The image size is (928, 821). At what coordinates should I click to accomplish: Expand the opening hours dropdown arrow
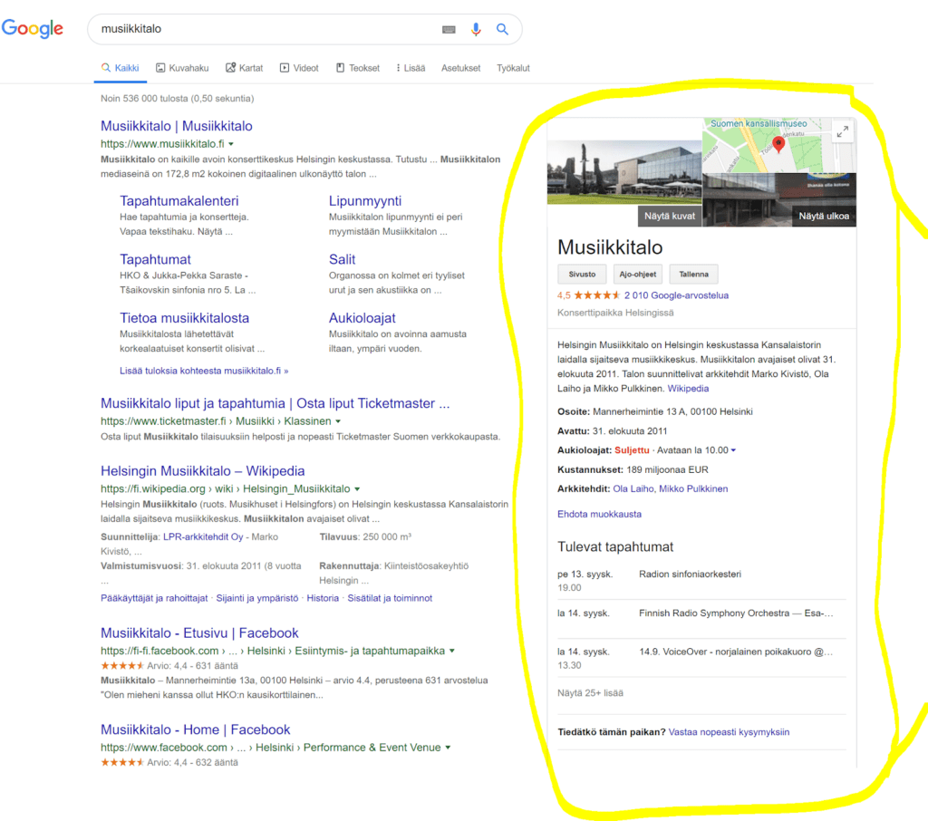733,450
